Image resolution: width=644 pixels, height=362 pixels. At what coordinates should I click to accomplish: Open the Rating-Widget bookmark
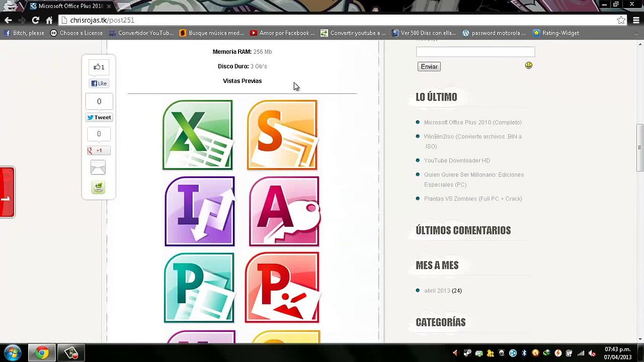pos(556,33)
